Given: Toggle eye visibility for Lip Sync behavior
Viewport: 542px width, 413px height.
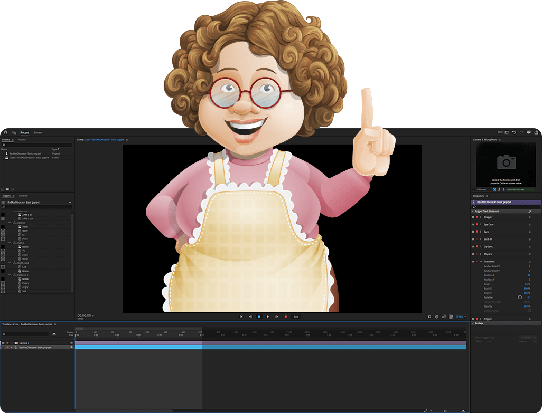Looking at the screenshot, I should [473, 246].
